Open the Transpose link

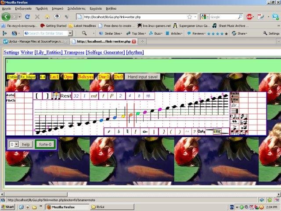[x=74, y=52]
